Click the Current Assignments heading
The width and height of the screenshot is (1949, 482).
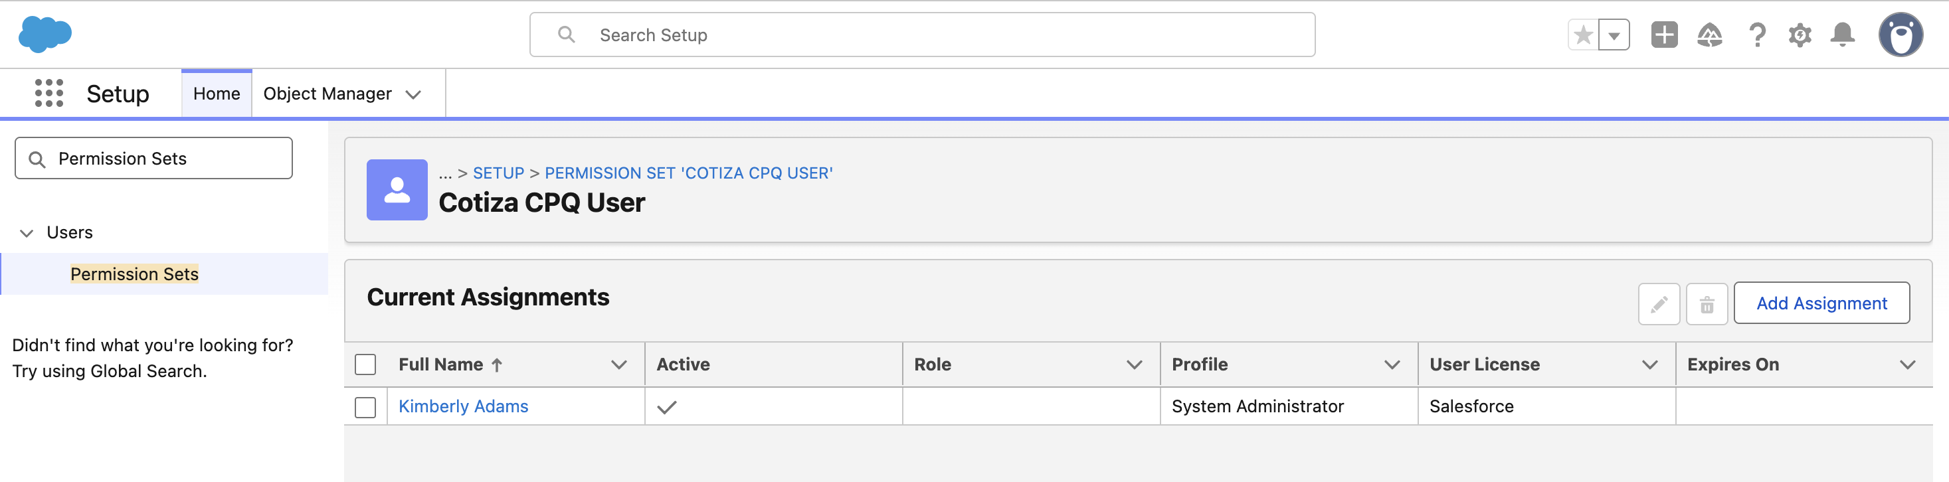pyautogui.click(x=488, y=297)
